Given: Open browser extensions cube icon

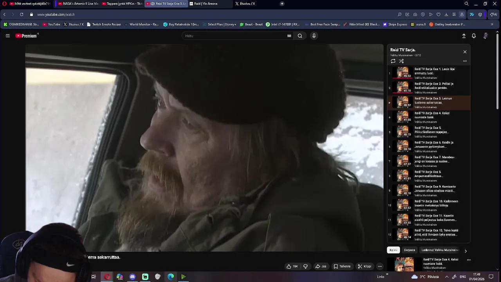Looking at the screenshot, I should [x=480, y=14].
